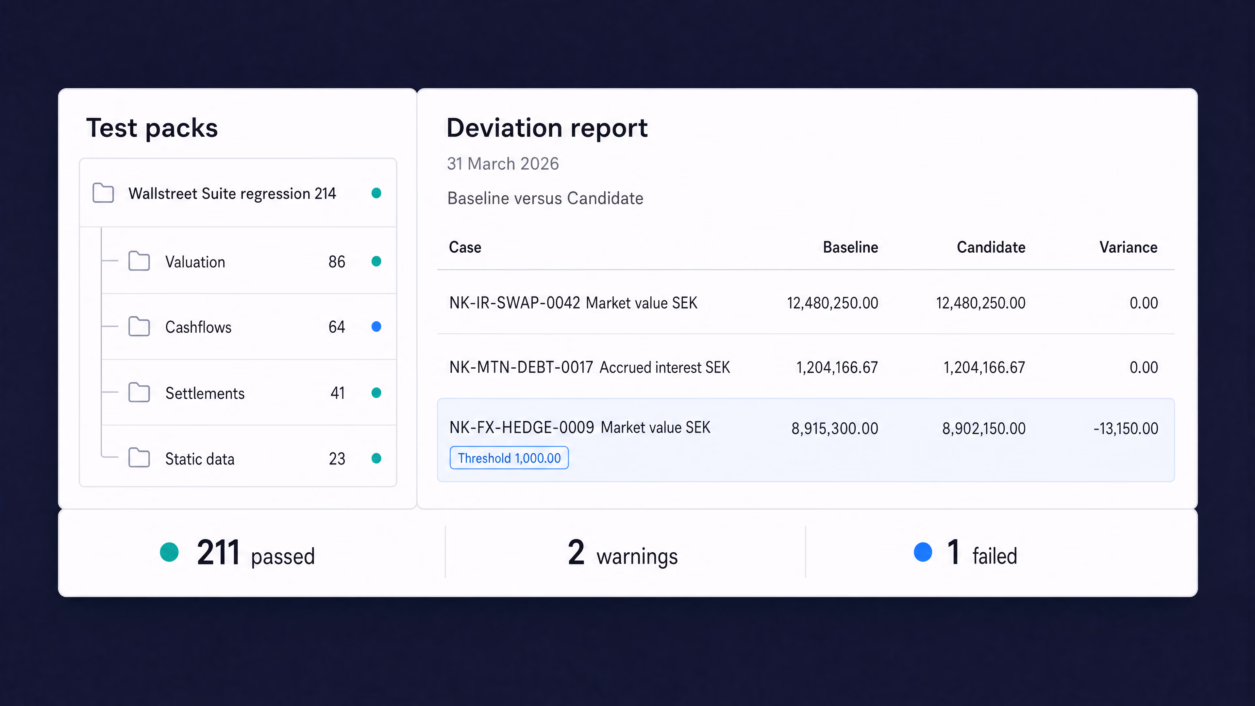Screen dimensions: 1255x706
Task: Open the Settlements test pack
Action: (x=249, y=393)
